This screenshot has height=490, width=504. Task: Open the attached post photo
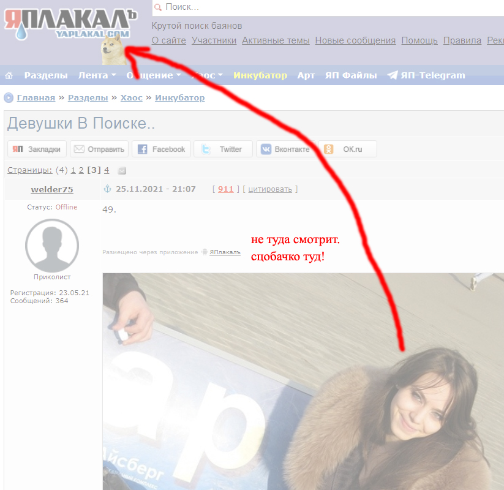pyautogui.click(x=303, y=382)
